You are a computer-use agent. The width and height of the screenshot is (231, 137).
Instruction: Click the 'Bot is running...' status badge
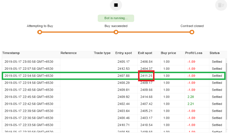116,18
